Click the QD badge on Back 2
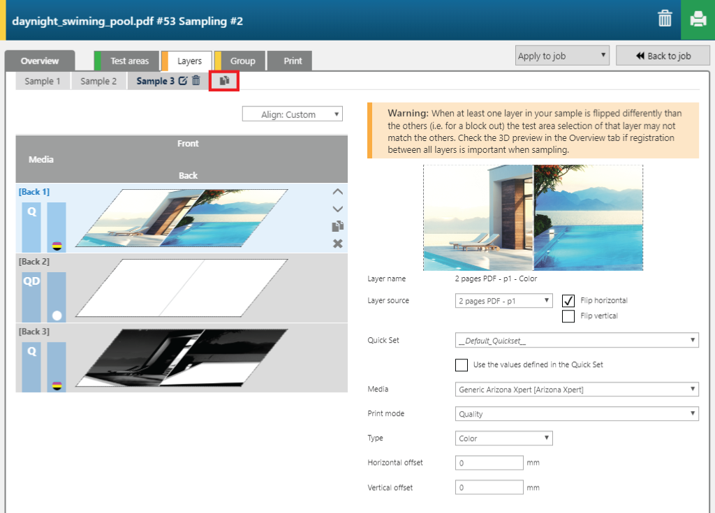This screenshot has height=513, width=715. (x=31, y=297)
